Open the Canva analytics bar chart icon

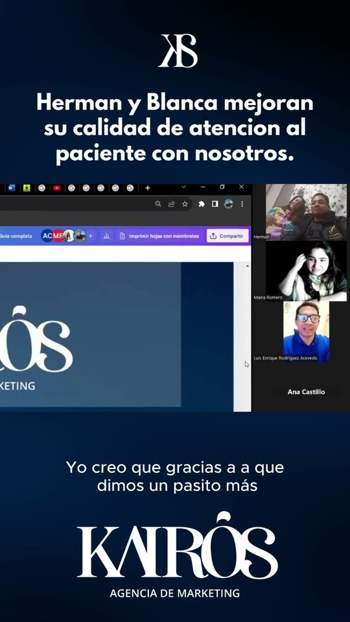[106, 236]
